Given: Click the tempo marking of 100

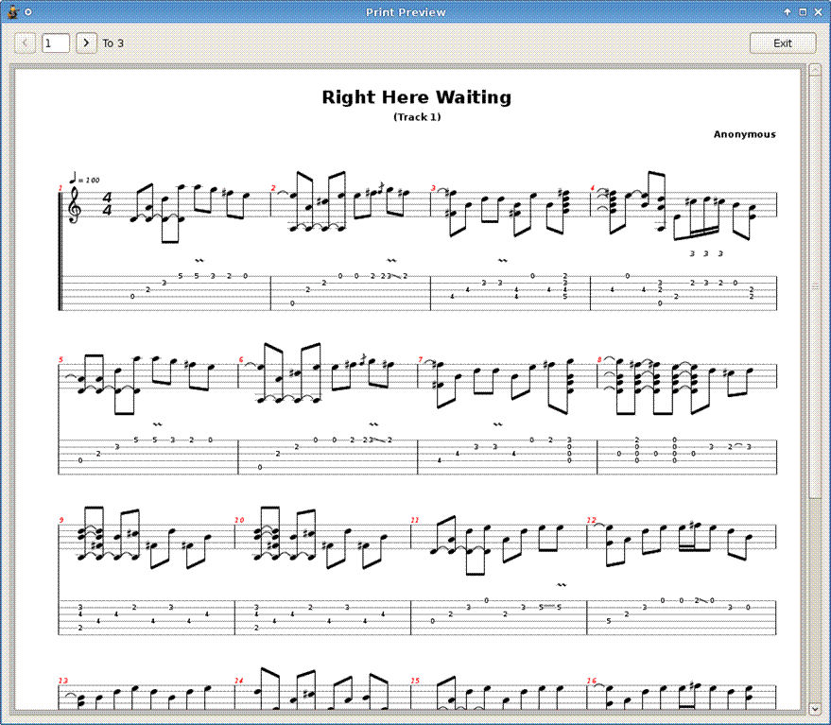Looking at the screenshot, I should (85, 179).
